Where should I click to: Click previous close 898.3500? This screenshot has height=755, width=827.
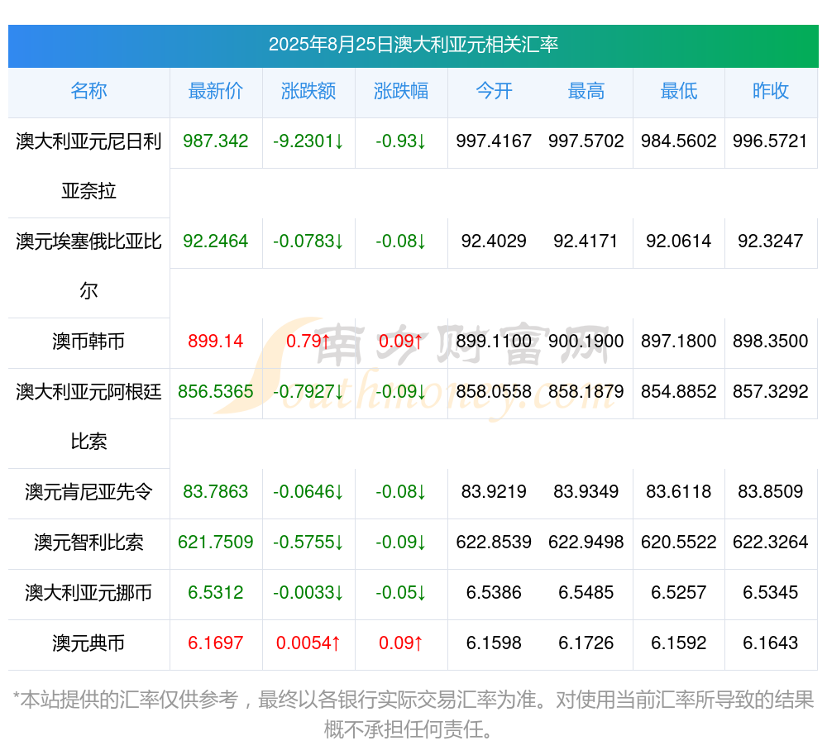tap(771, 342)
